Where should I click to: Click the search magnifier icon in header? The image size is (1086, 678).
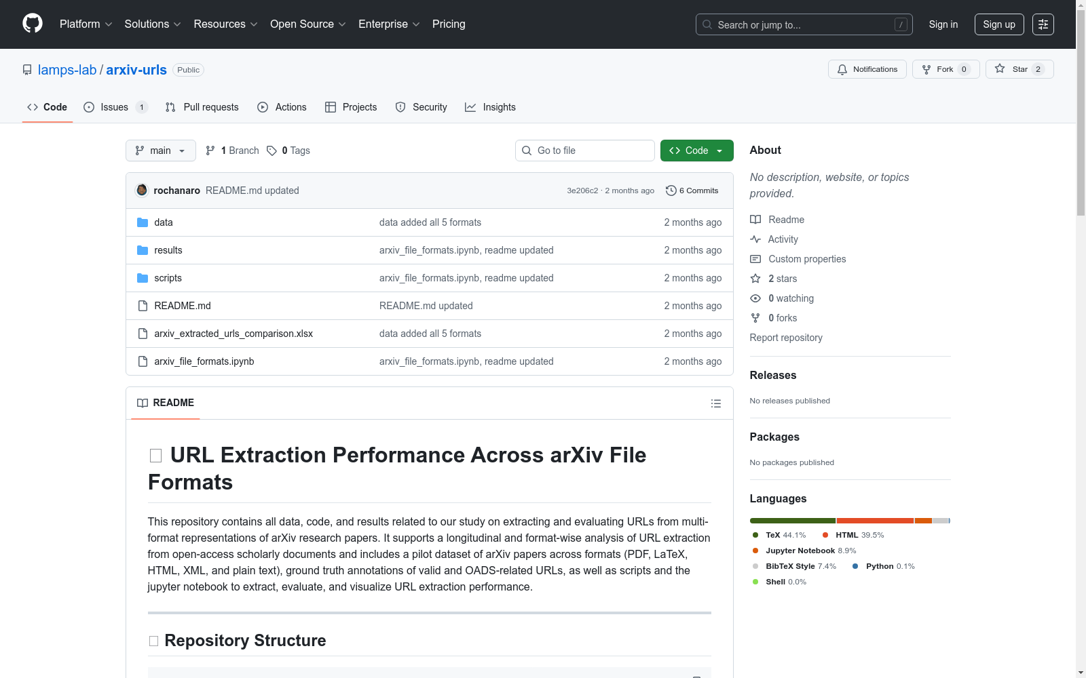pos(707,24)
